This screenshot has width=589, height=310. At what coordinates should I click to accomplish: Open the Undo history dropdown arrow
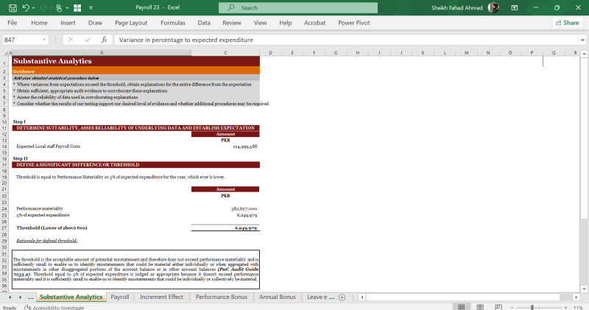click(33, 7)
